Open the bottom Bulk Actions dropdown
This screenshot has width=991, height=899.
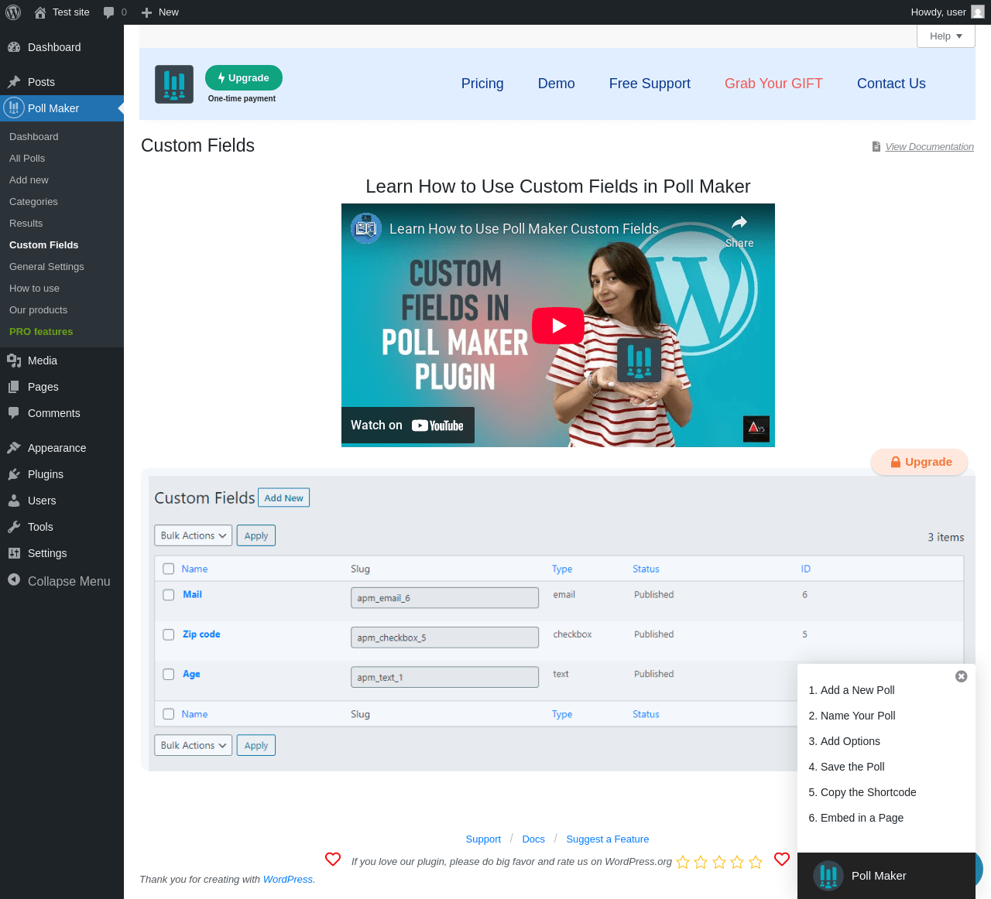click(x=193, y=745)
